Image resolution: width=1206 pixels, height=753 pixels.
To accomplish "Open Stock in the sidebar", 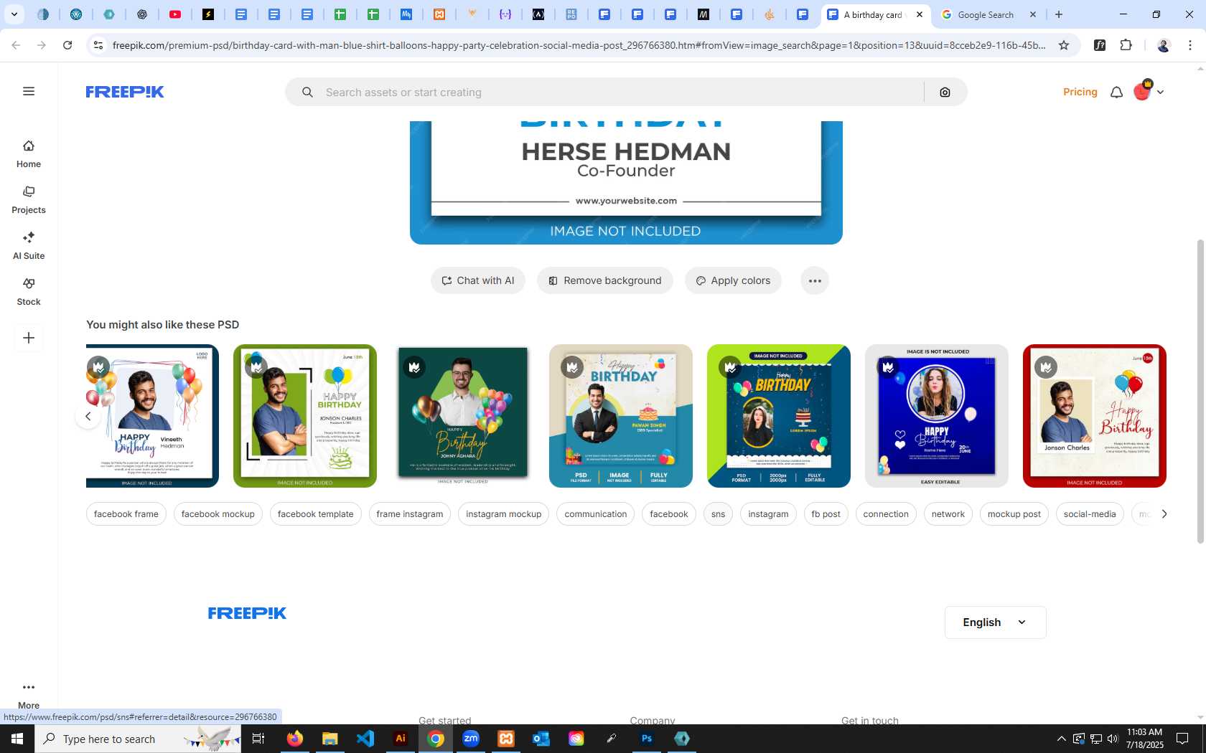I will [29, 292].
